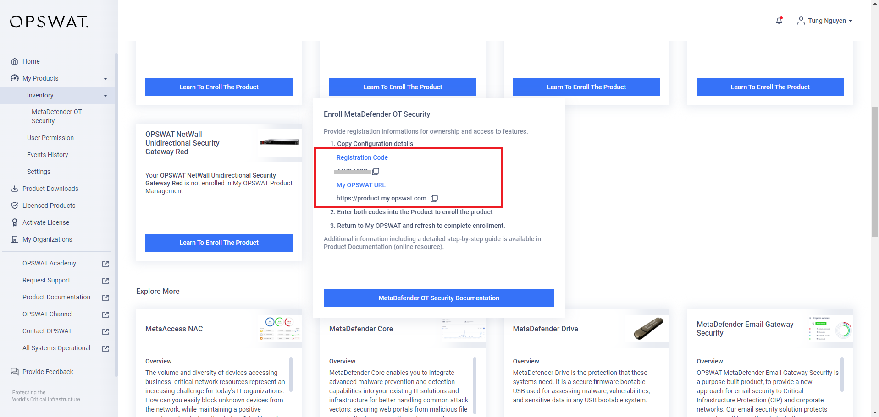Click Request Support external link icon
The width and height of the screenshot is (879, 417).
click(105, 281)
